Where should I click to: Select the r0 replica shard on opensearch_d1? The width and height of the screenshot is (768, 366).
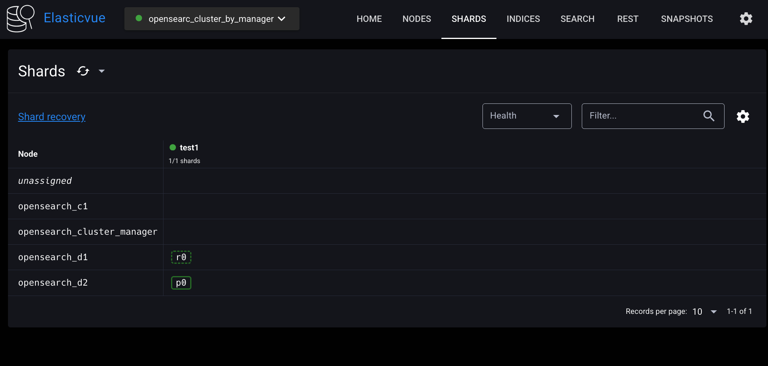coord(181,257)
